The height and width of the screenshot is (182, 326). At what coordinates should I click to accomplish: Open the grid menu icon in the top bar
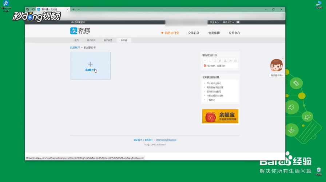click(238, 22)
